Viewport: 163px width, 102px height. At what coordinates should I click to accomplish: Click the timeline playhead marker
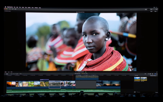tap(73, 75)
